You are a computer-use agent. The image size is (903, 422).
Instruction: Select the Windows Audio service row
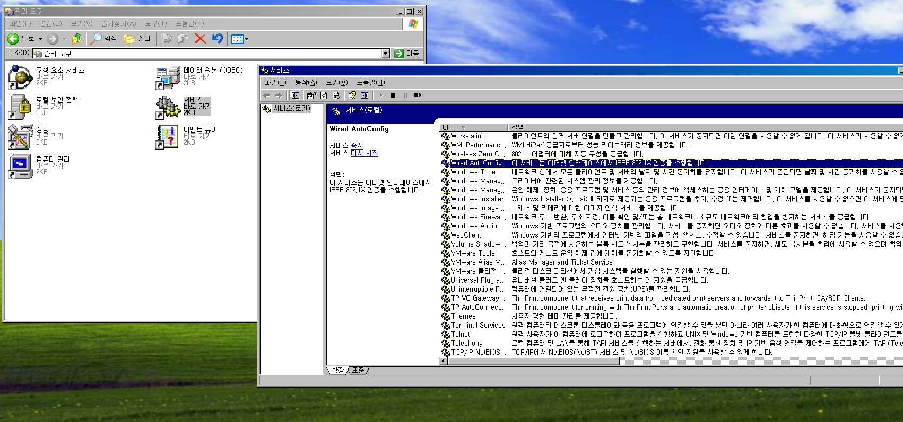point(672,226)
